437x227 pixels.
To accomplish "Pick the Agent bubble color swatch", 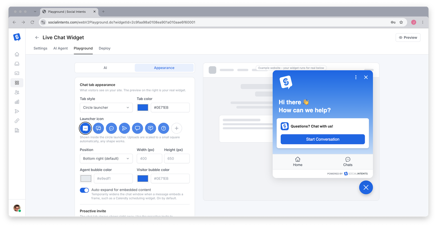I will pos(86,179).
